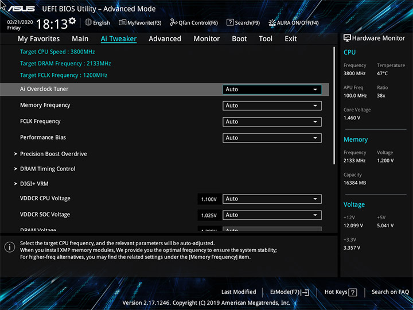The image size is (413, 310).
Task: Click the ASUS logo in the header
Action: click(21, 9)
